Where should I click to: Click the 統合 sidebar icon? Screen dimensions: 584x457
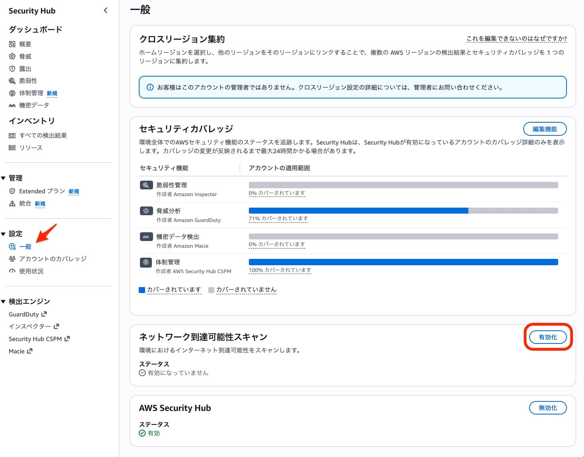(x=12, y=203)
